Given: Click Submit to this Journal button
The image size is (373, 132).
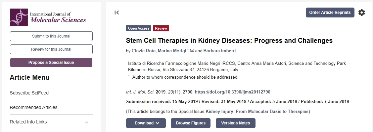Looking at the screenshot, I should [x=51, y=36].
